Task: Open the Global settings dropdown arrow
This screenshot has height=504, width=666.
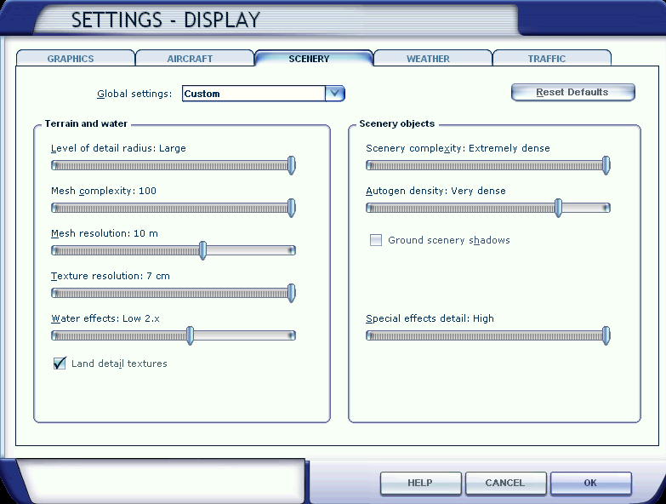Action: (x=334, y=94)
